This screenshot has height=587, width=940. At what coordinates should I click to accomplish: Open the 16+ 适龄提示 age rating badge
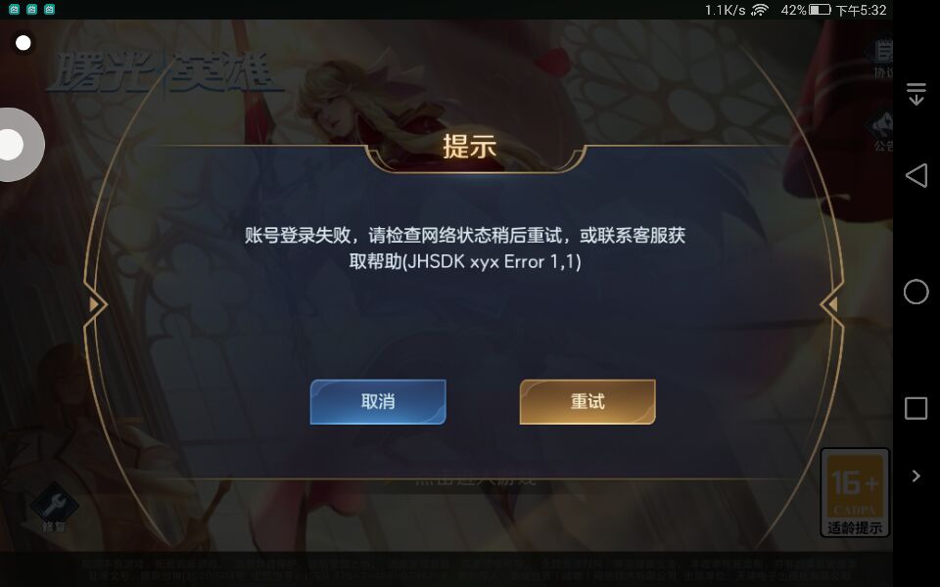[x=855, y=492]
